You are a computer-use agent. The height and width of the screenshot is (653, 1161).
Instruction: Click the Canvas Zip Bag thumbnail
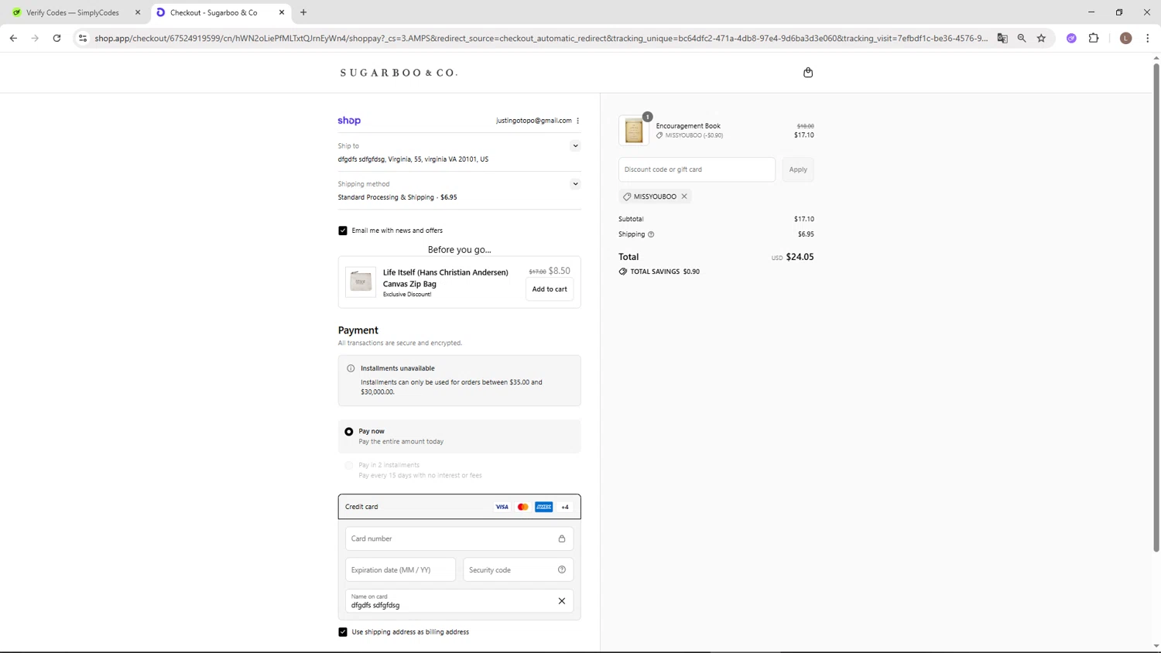(x=361, y=282)
